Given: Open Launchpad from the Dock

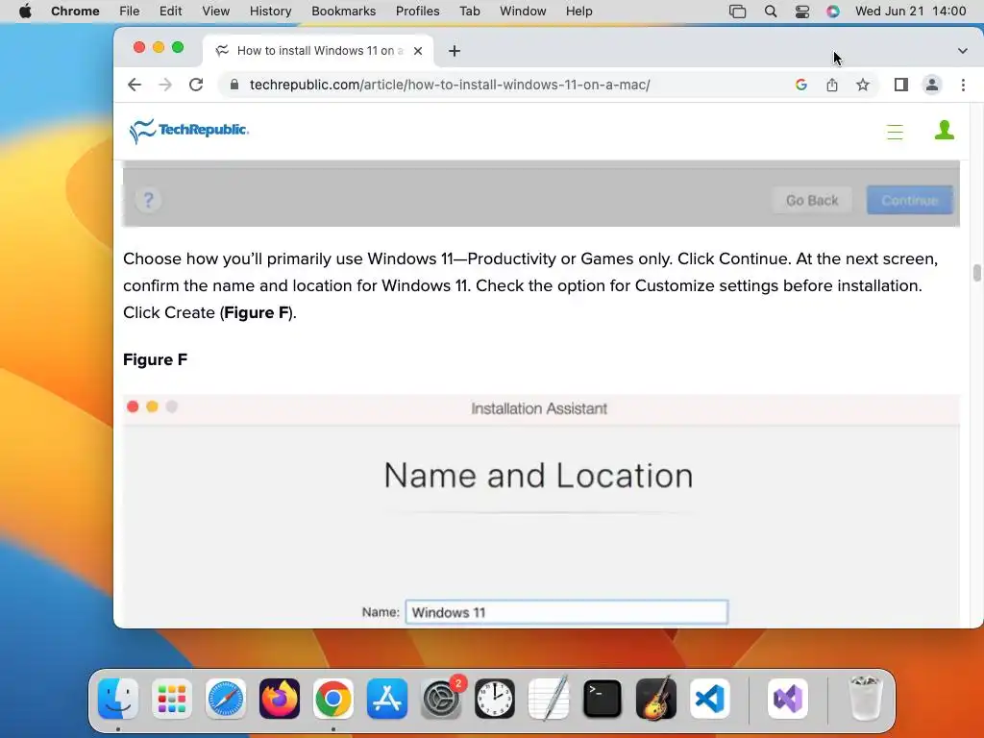Looking at the screenshot, I should [x=172, y=699].
